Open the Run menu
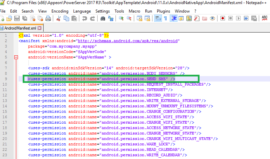Screen dimensions: 270x159 148,11
